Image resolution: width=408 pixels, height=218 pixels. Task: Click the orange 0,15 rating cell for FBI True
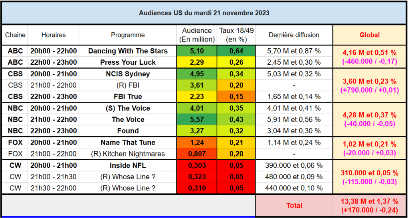[x=236, y=97]
